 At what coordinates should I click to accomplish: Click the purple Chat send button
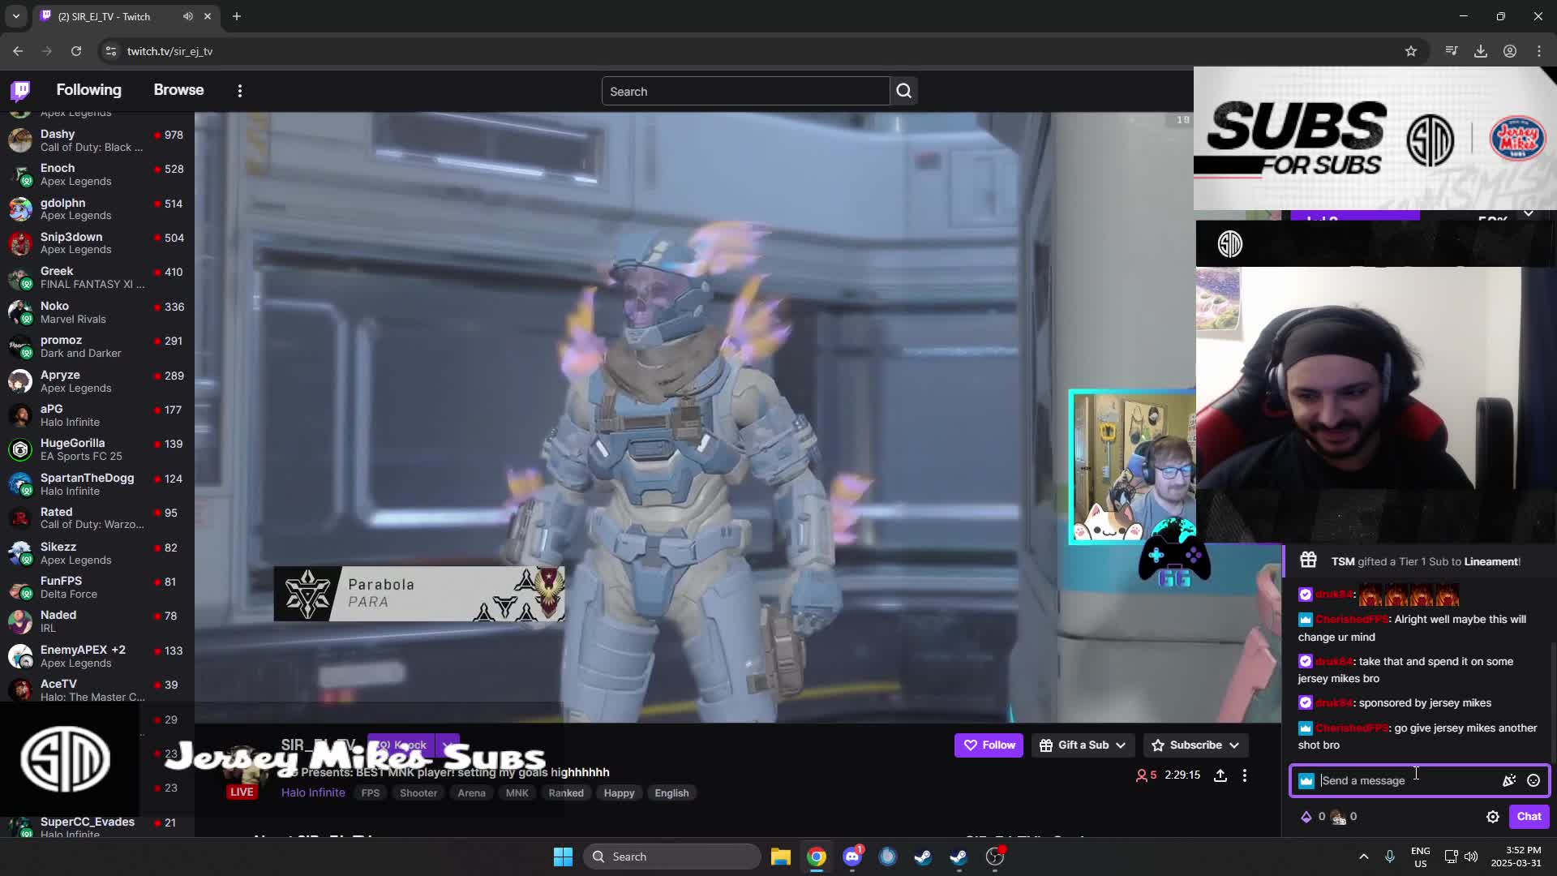[x=1529, y=816]
